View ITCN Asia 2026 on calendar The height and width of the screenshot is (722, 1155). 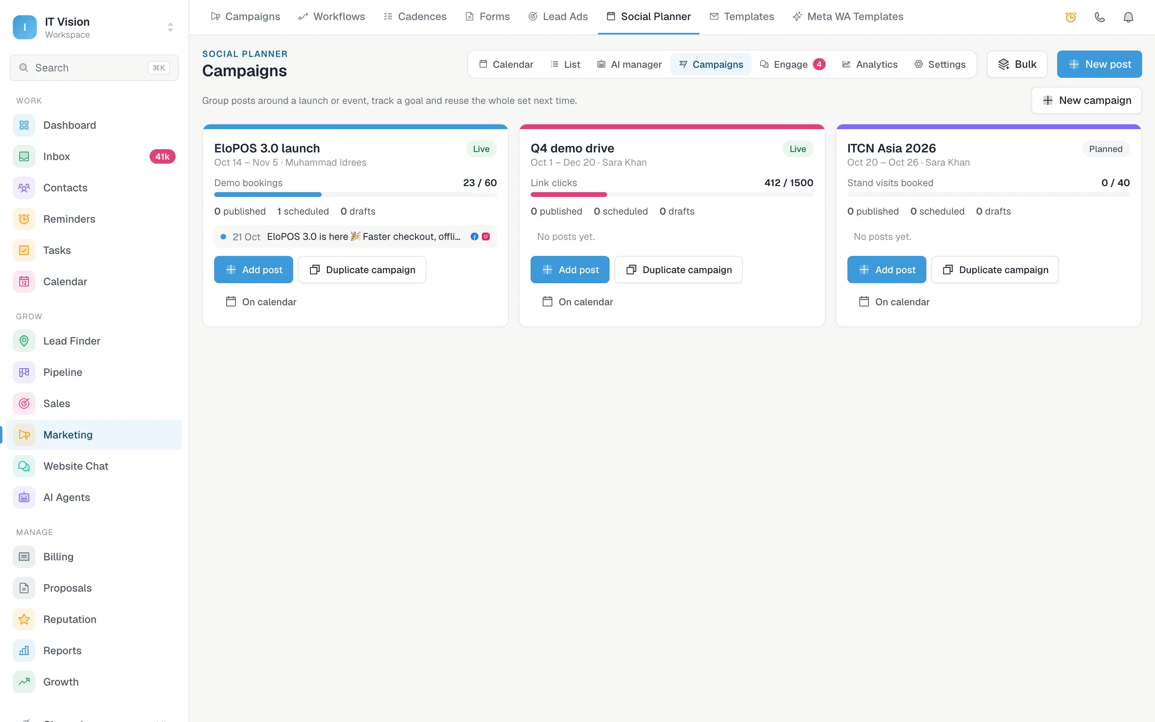click(x=894, y=302)
